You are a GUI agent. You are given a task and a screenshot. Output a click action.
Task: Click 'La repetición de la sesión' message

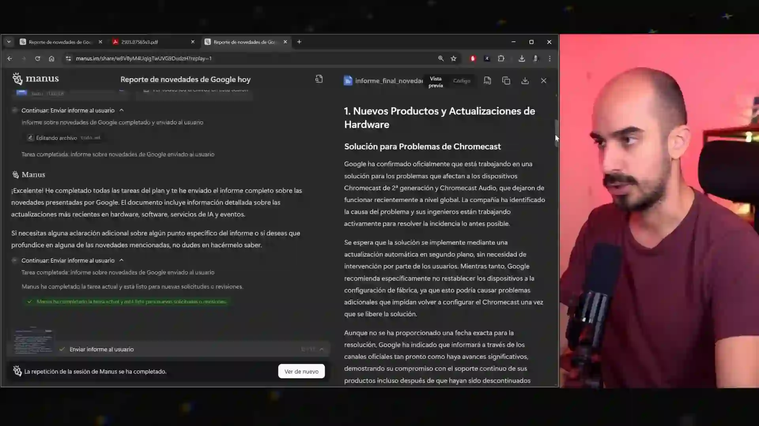point(95,372)
